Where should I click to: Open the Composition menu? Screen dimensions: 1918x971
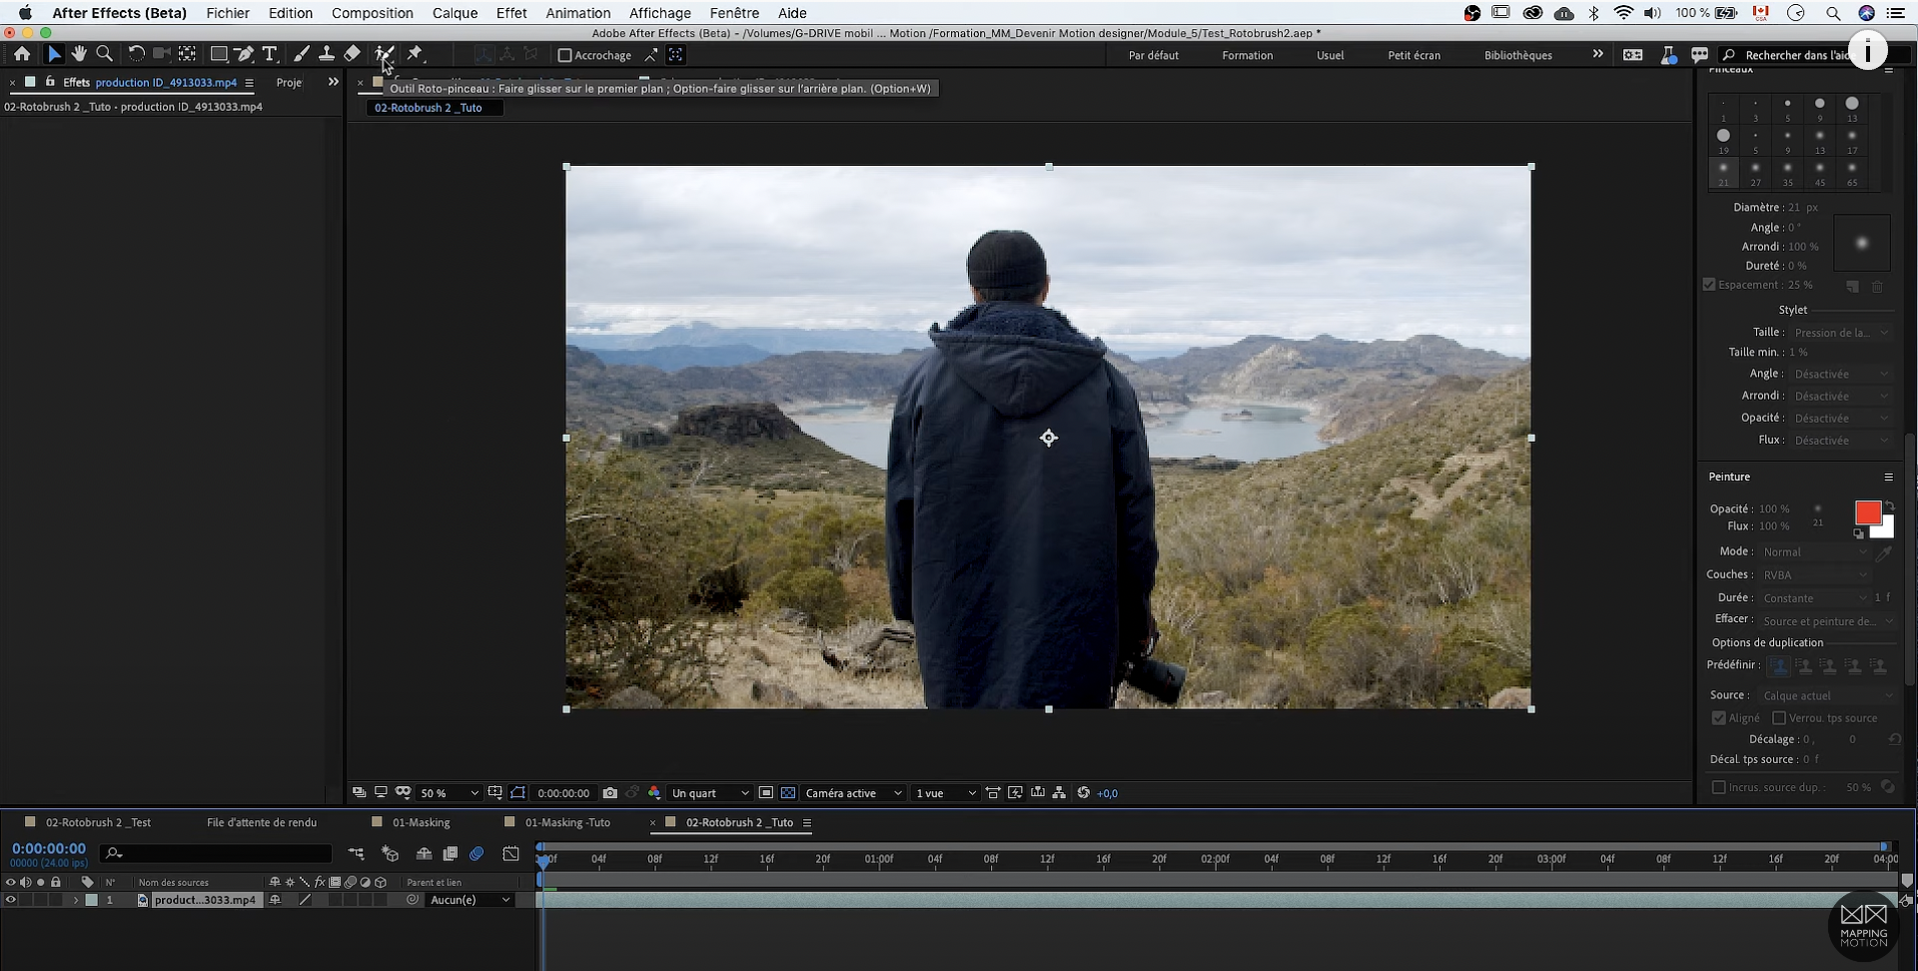click(372, 13)
